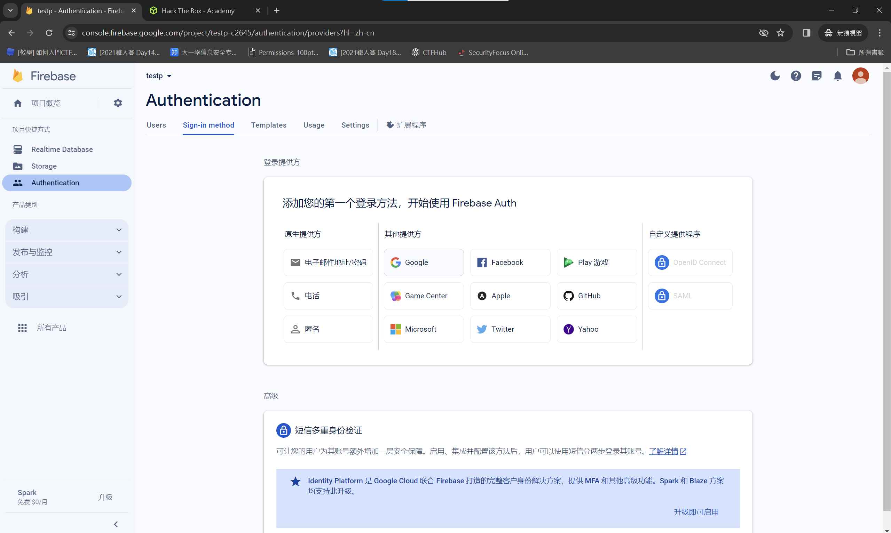Open release notes feedback icon
This screenshot has width=891, height=533.
point(817,76)
